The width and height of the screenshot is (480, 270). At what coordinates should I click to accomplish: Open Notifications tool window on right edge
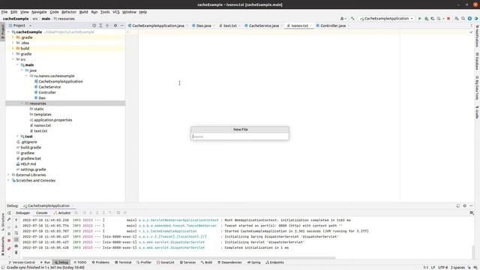coord(477,36)
